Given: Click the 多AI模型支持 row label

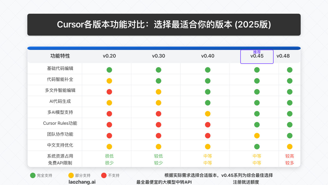Looking at the screenshot, I should 60,112.
